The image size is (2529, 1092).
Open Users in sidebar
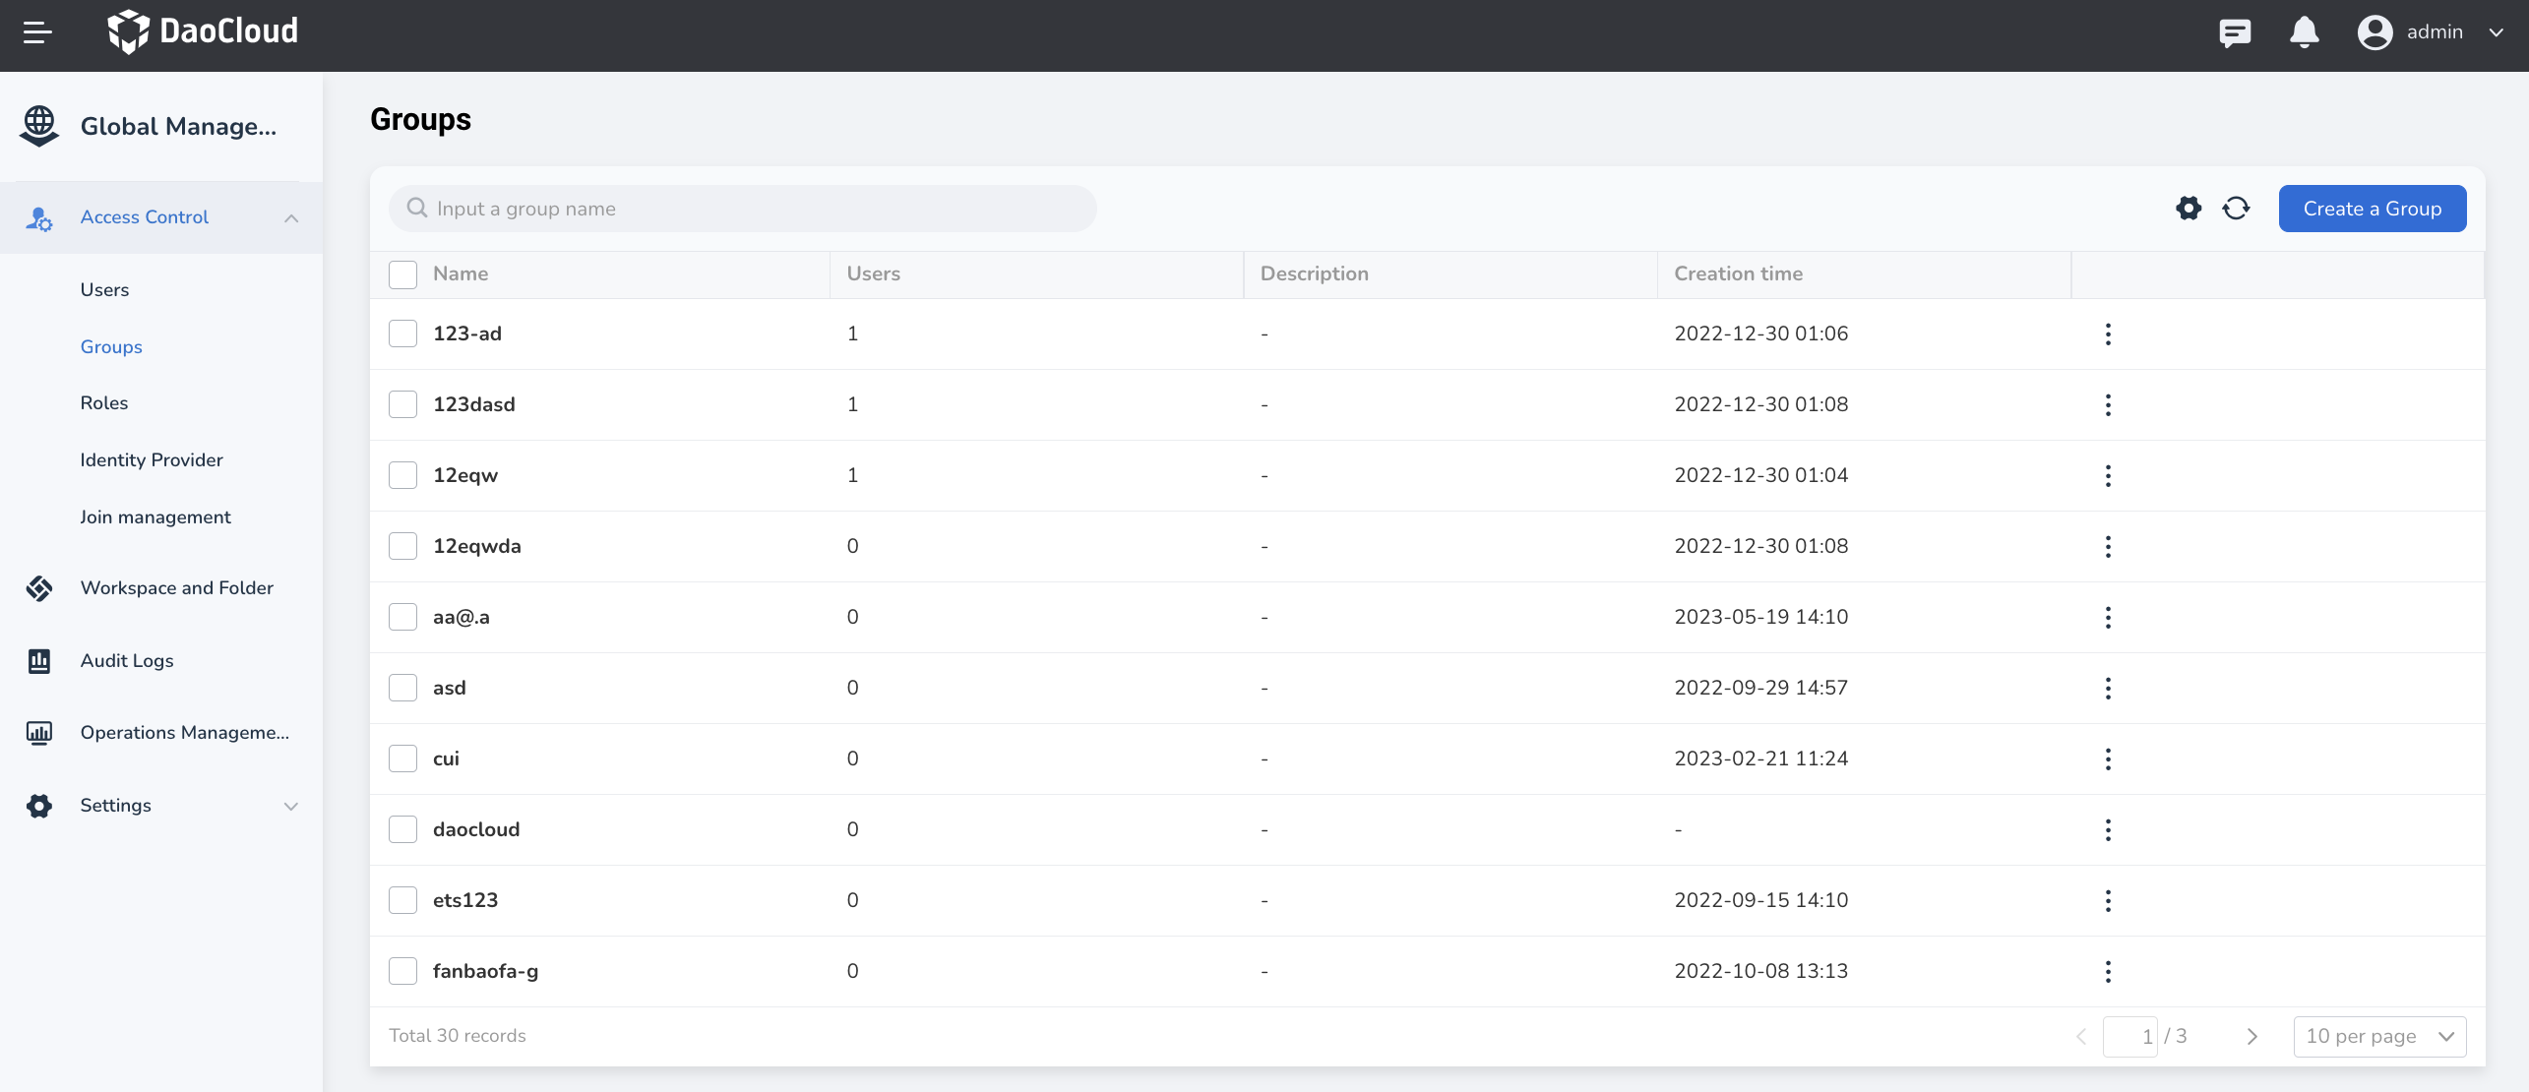(x=104, y=290)
